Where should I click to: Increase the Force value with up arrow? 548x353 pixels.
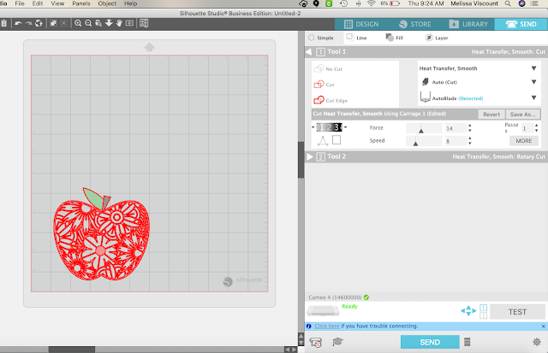pyautogui.click(x=470, y=126)
